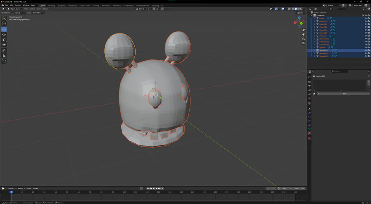Switch viewport to rendered shading
371x204 pixels.
(x=301, y=9)
